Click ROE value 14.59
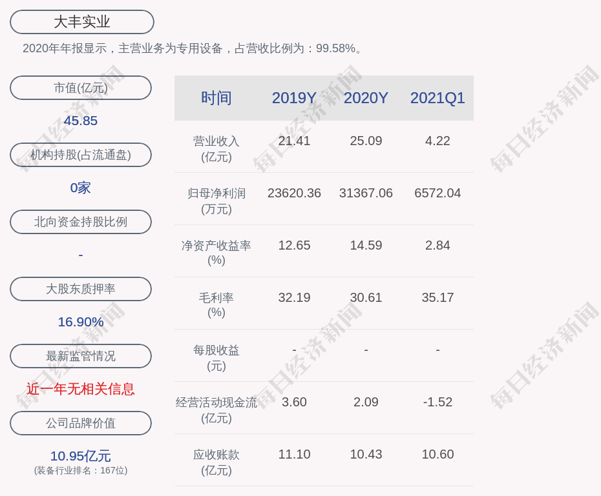This screenshot has height=496, width=601. tap(366, 245)
